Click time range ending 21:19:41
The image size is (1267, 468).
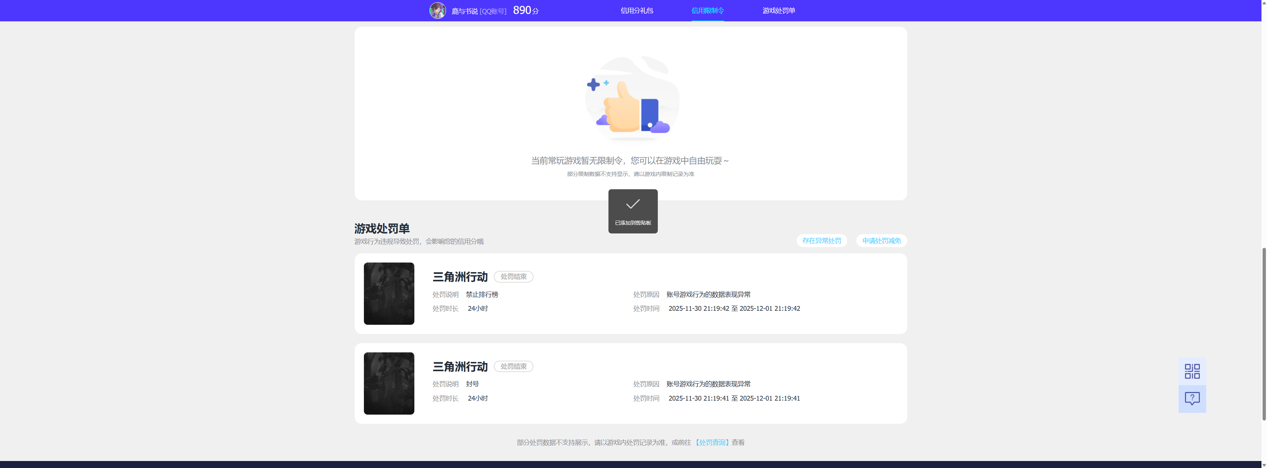point(734,398)
